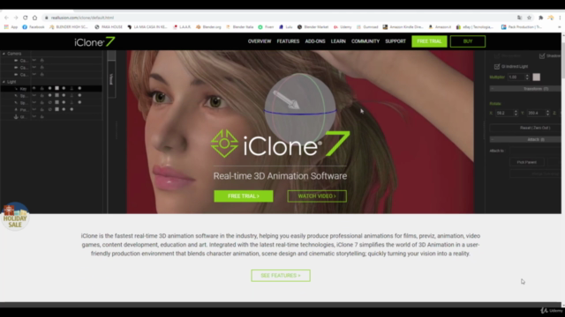Open the browser home page icon
The width and height of the screenshot is (565, 317).
click(x=34, y=18)
